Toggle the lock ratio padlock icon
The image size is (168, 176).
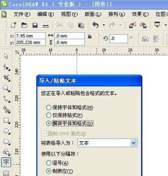(x=90, y=36)
